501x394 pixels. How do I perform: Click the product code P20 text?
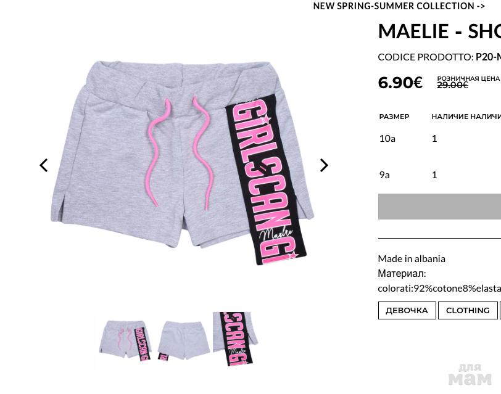[488, 57]
